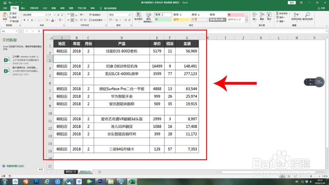Click the comma style icon

click(120, 20)
